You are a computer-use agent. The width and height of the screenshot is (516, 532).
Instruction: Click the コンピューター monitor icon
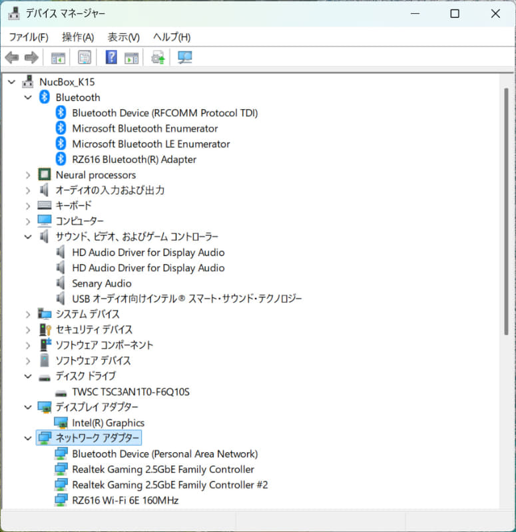(45, 221)
